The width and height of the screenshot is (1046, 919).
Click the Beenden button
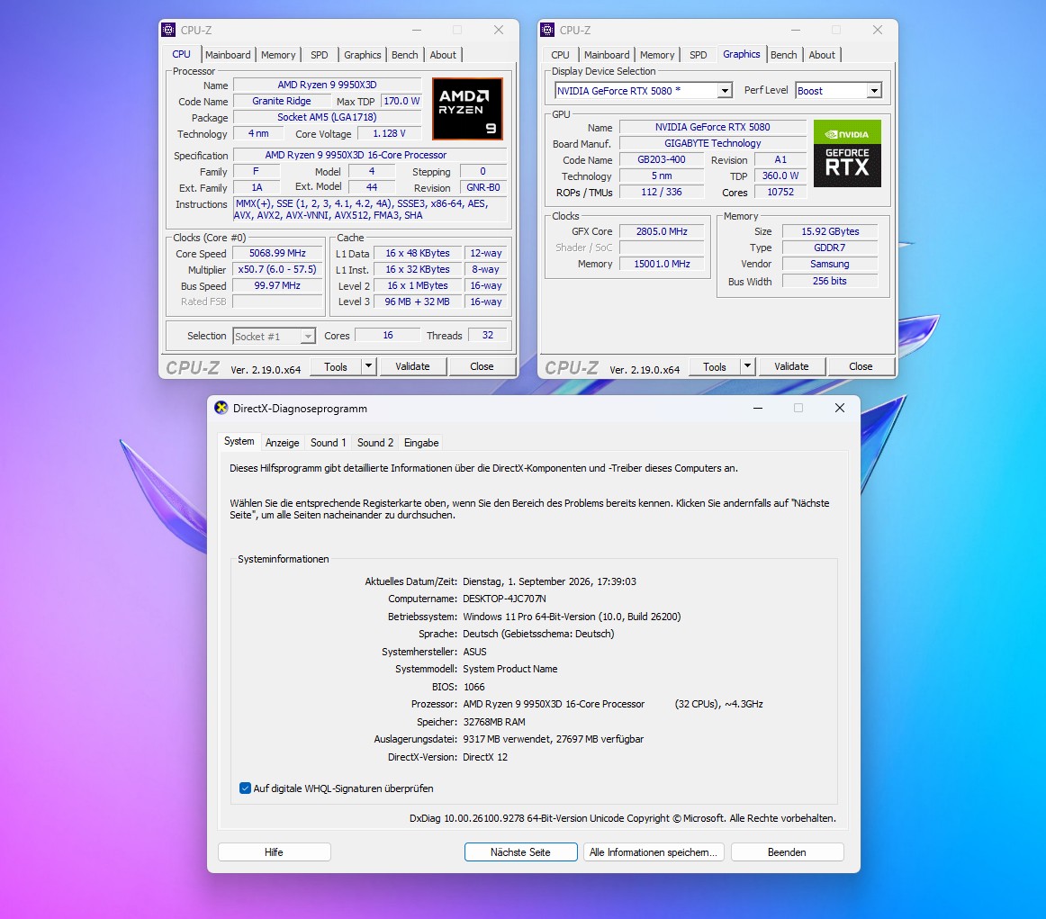(x=787, y=852)
